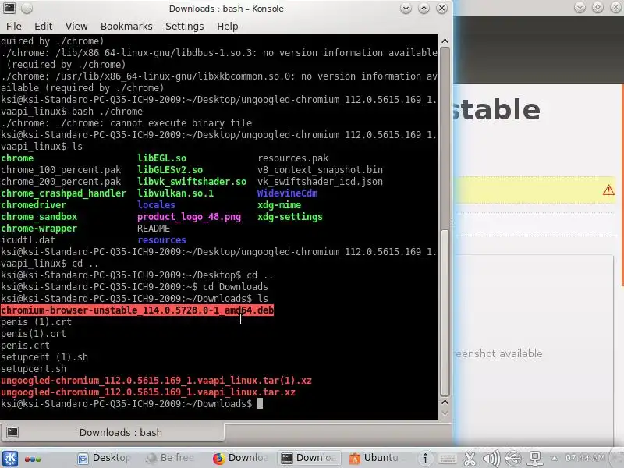Viewport: 624px width, 468px height.
Task: Open the File menu in Konsole
Action: [13, 27]
